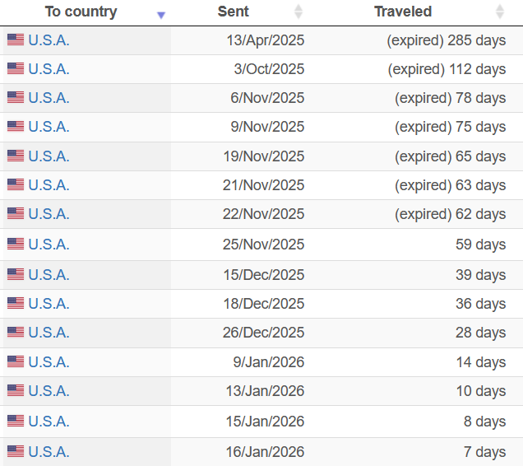Open U.S.A. link sent 21/Nov/2025
This screenshot has width=523, height=466.
[x=49, y=184]
